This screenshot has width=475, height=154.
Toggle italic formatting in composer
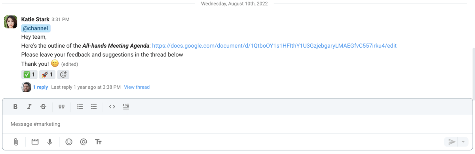pyautogui.click(x=29, y=107)
